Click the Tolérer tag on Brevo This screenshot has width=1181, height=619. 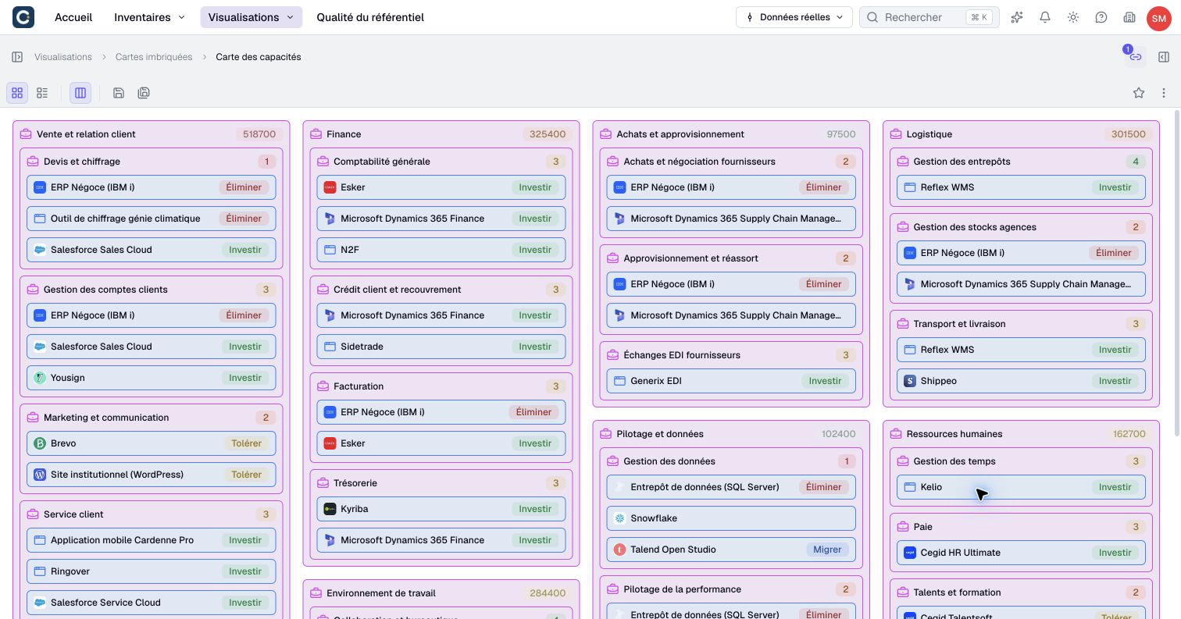pyautogui.click(x=246, y=443)
